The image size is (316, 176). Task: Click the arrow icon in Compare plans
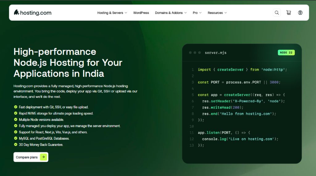[x=43, y=157]
